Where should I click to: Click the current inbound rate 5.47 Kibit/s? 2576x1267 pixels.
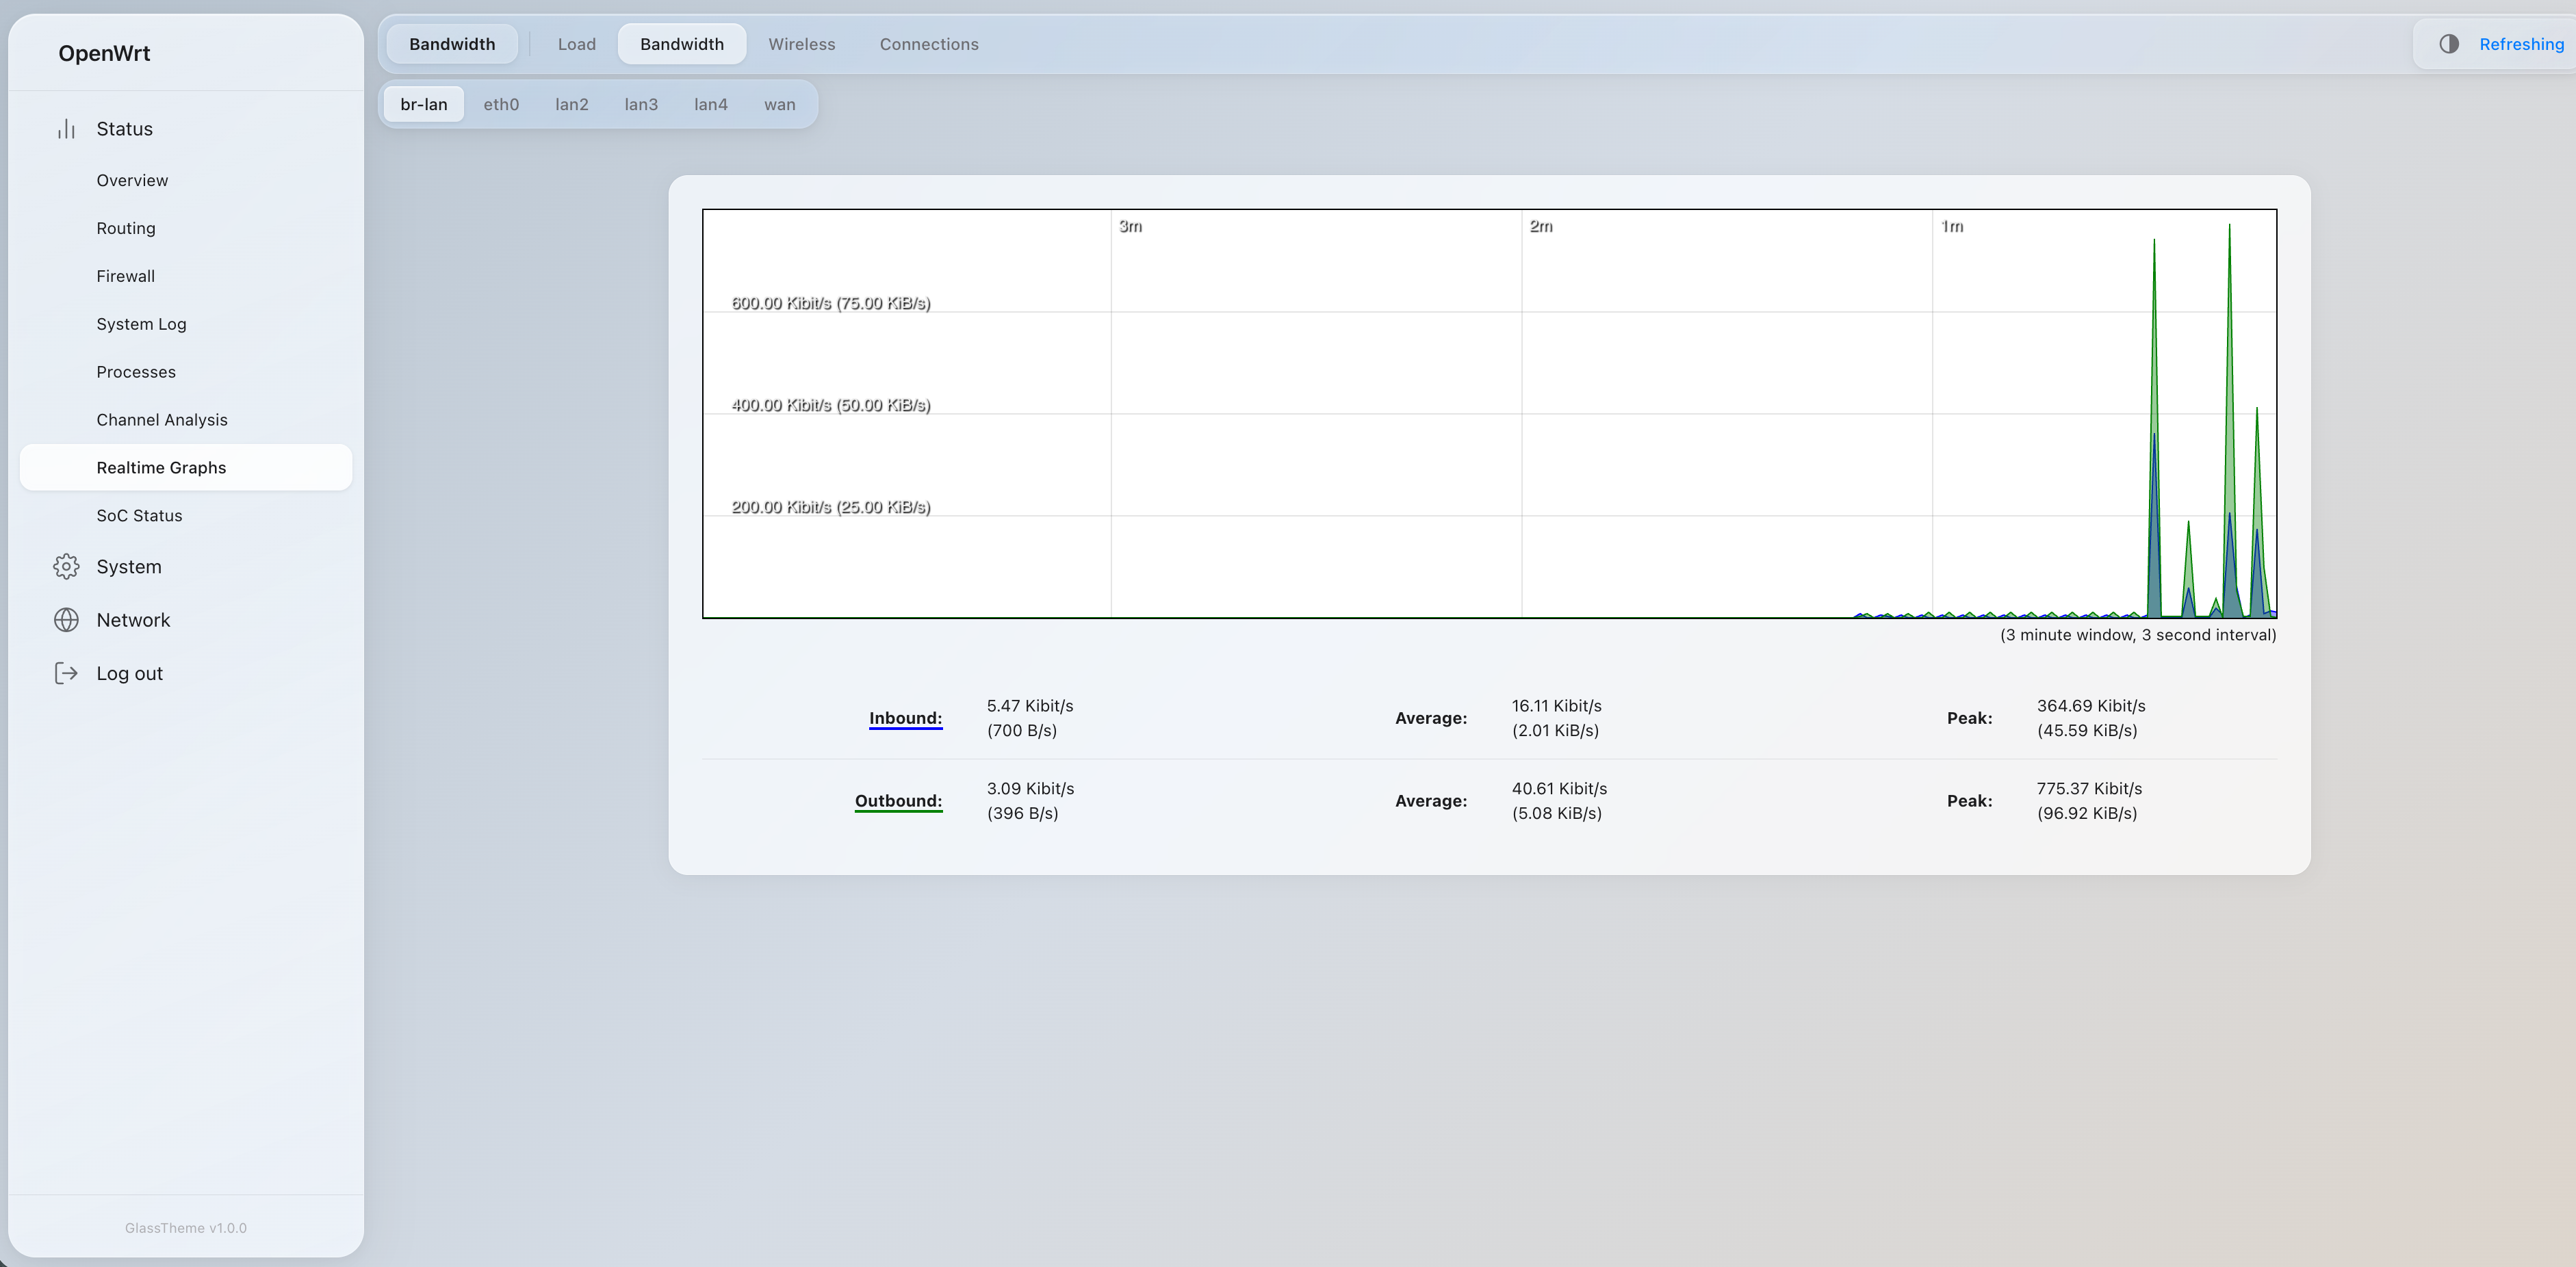[1030, 706]
